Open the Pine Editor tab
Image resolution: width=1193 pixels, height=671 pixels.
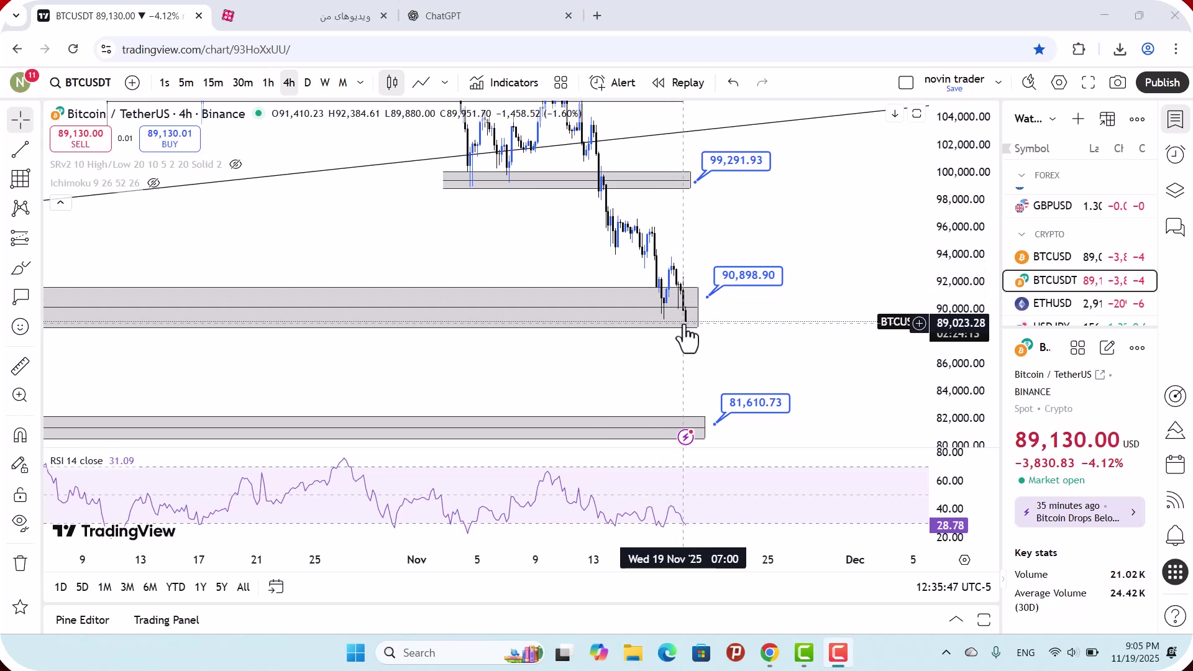[82, 620]
